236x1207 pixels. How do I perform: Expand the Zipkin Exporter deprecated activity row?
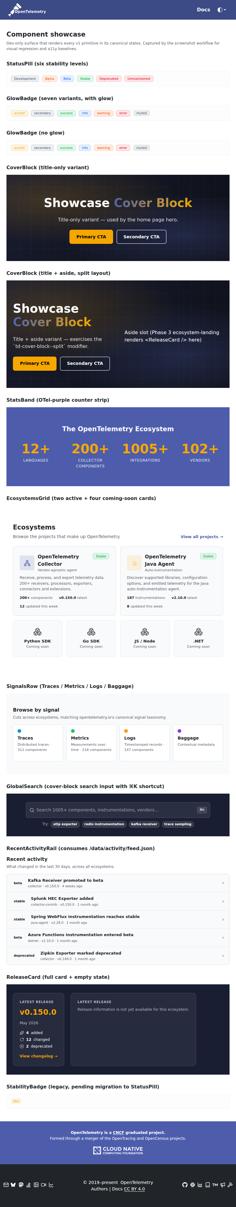[118, 955]
